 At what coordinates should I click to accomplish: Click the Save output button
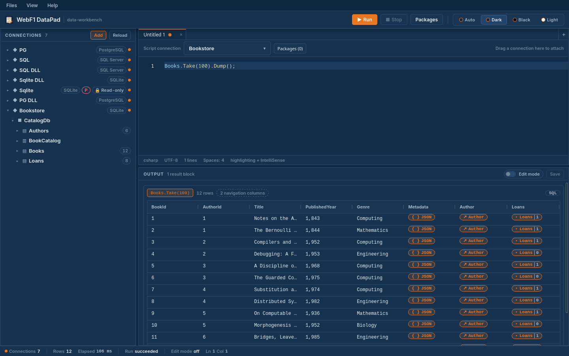point(555,174)
